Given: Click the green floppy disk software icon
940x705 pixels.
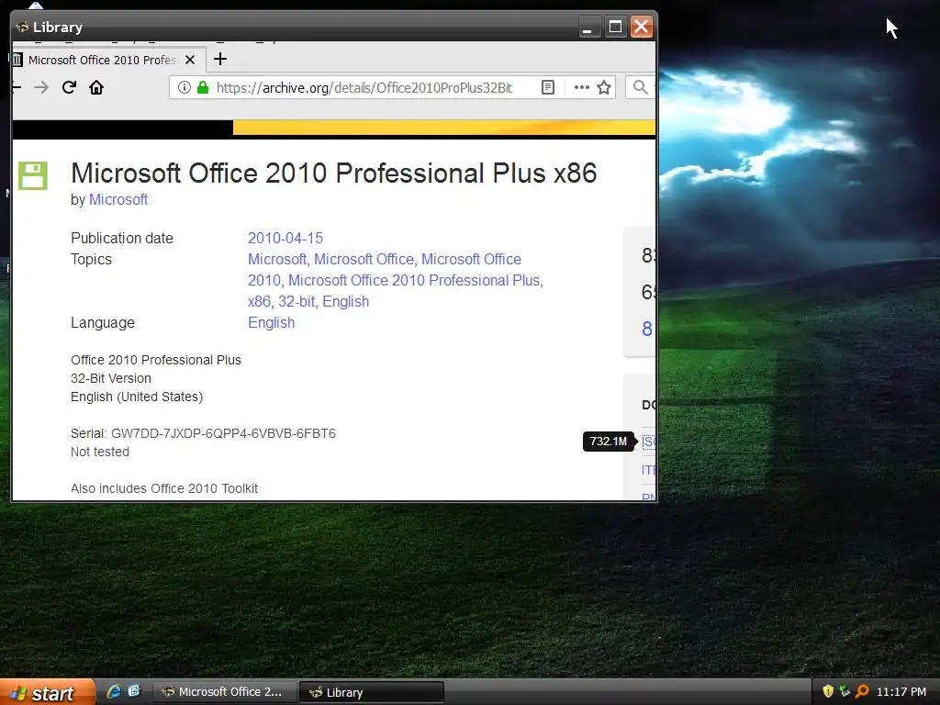Looking at the screenshot, I should tap(32, 175).
